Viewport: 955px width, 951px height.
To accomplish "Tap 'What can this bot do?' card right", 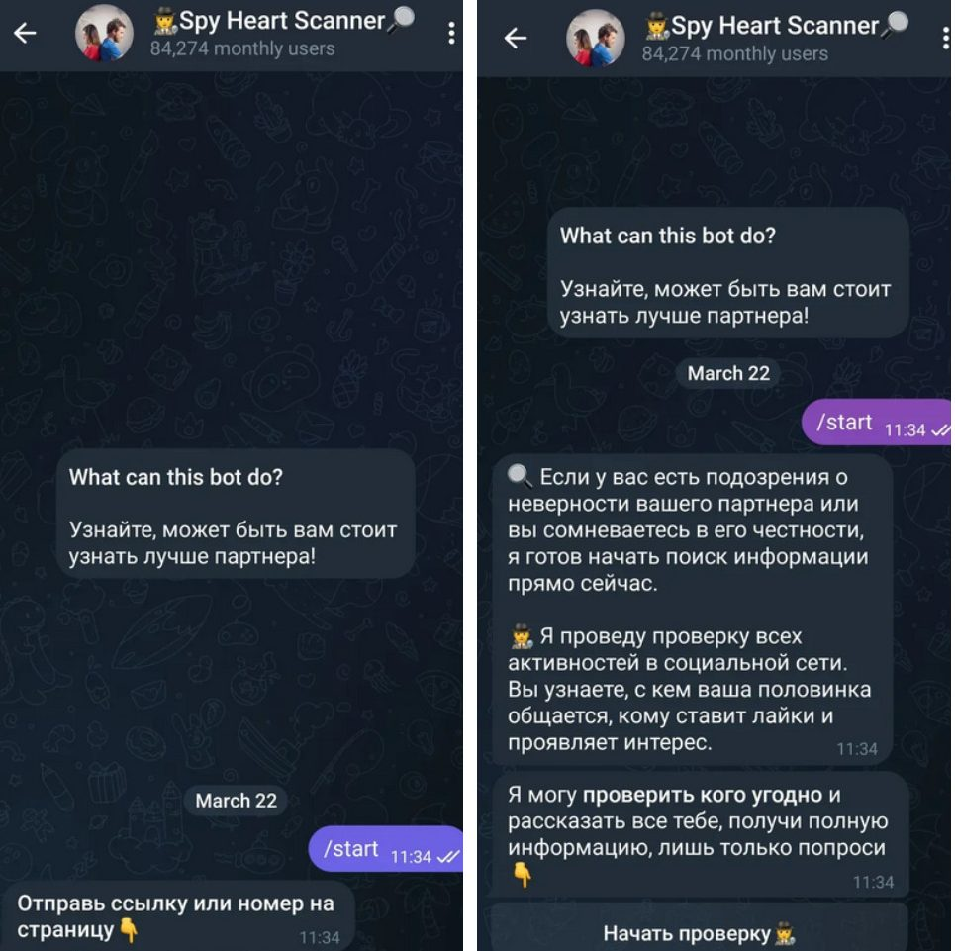I will tap(726, 274).
